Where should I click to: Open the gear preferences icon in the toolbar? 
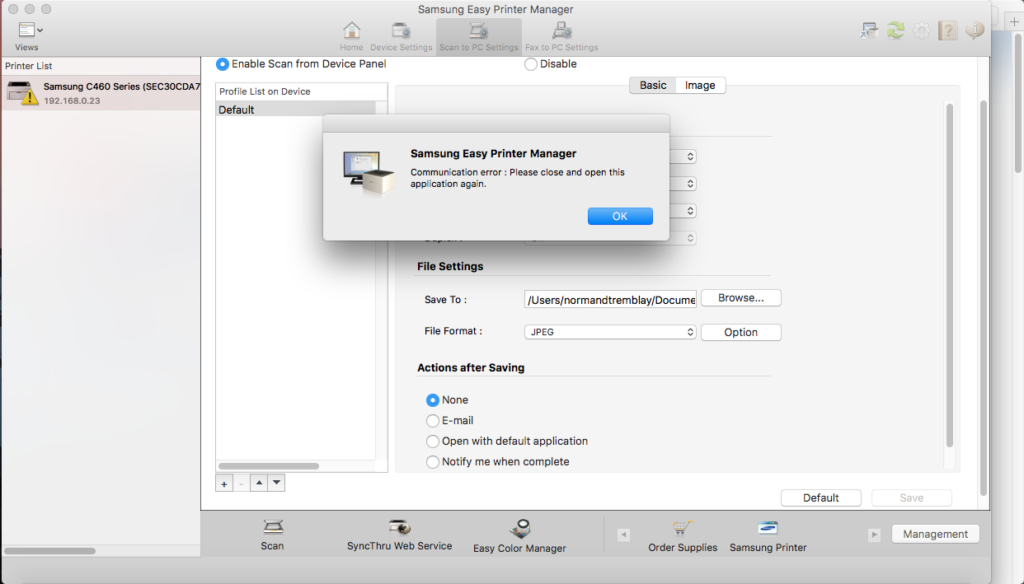click(x=922, y=30)
